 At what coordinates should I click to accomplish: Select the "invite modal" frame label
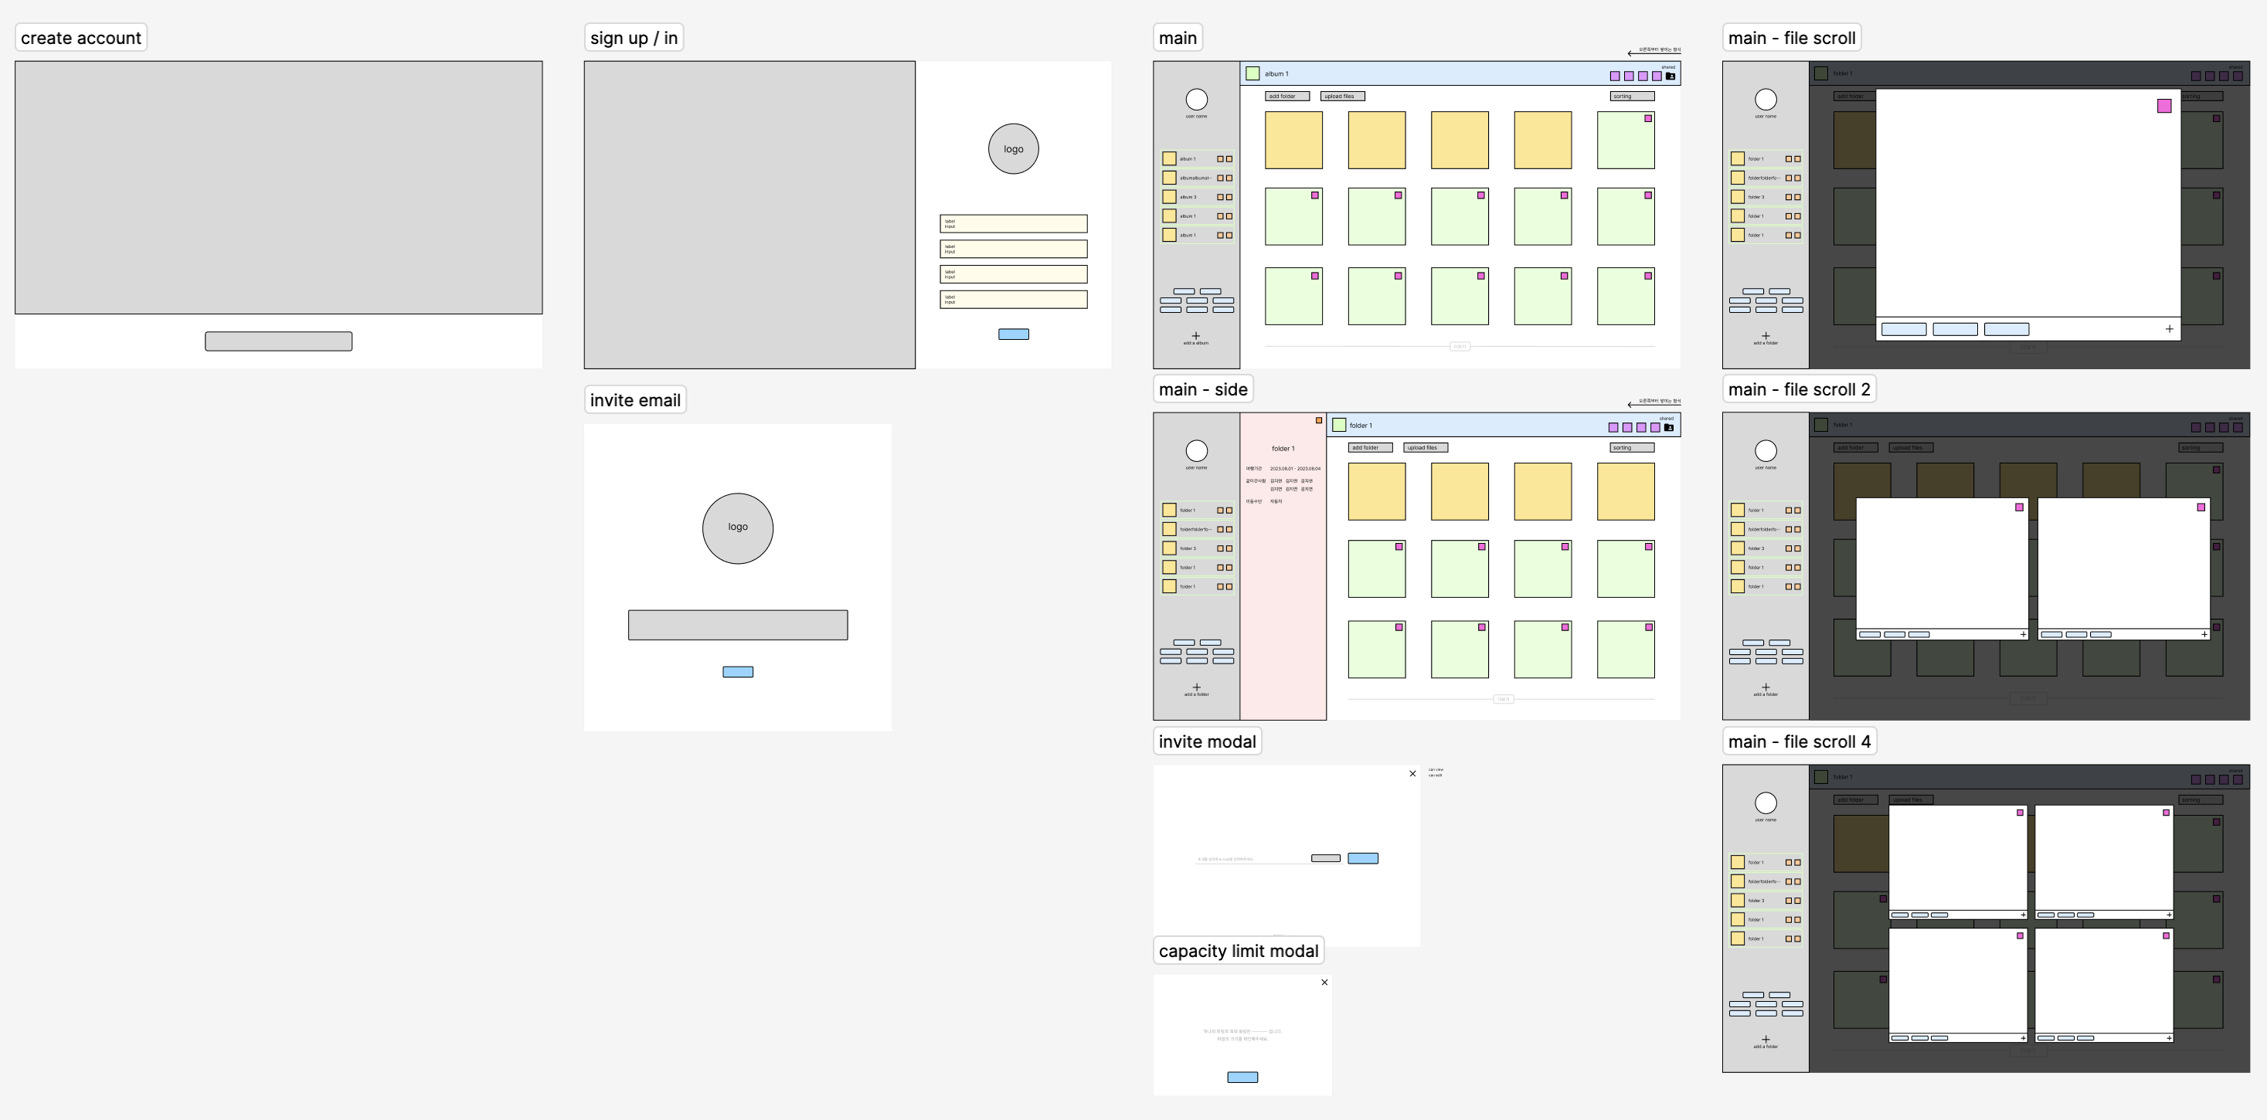click(1207, 742)
